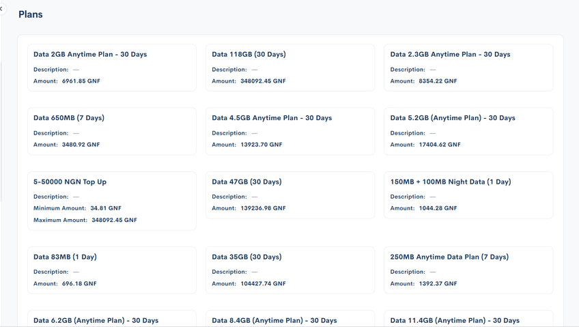The width and height of the screenshot is (579, 327).
Task: Select Data 650MB (7 Days) plan title
Action: pyautogui.click(x=69, y=117)
